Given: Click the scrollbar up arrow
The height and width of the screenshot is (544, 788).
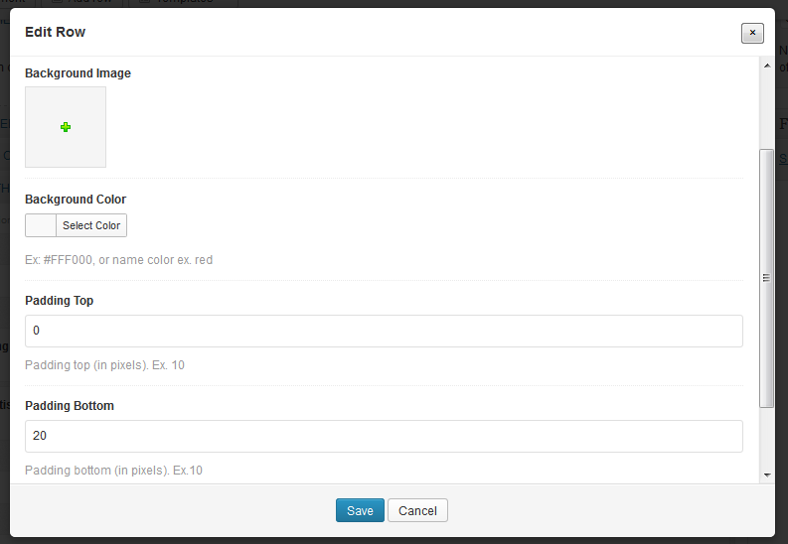Looking at the screenshot, I should tap(766, 66).
